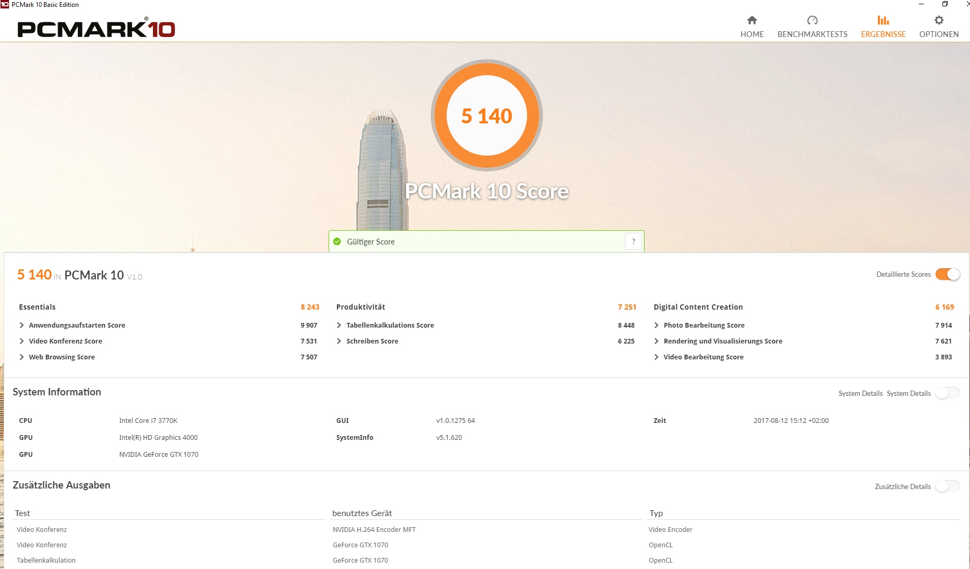Screen dimensions: 970x569
Task: Click the Test column header
Action: [x=22, y=513]
